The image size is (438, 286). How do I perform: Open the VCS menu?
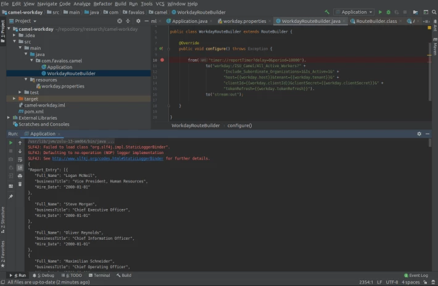(x=160, y=4)
